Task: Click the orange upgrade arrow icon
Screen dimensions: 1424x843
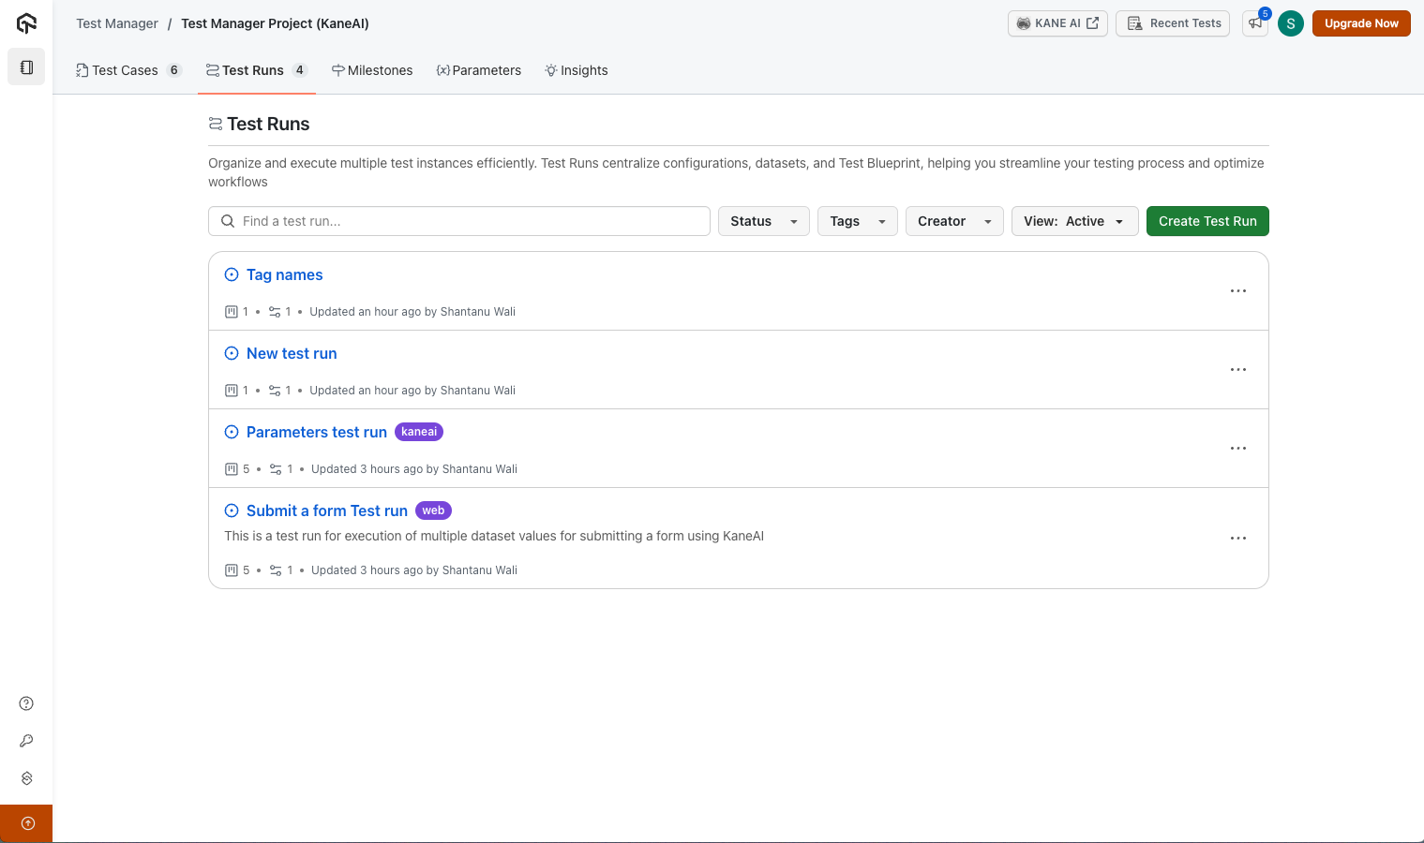Action: (27, 823)
